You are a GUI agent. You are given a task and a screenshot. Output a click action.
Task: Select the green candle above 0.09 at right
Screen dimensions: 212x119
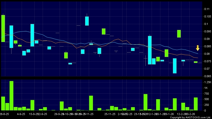pyautogui.click(x=179, y=34)
